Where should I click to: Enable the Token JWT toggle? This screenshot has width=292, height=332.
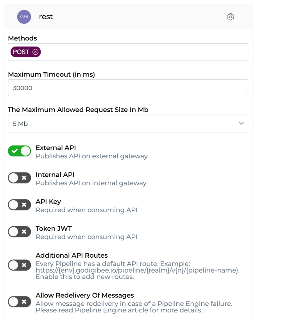[x=19, y=232]
